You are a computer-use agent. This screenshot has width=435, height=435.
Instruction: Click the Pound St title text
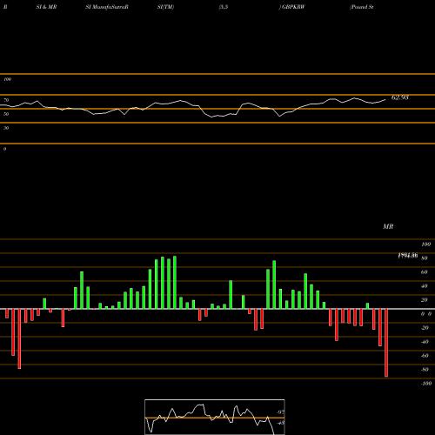pyautogui.click(x=362, y=7)
